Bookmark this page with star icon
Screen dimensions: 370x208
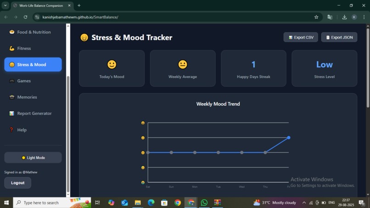316,17
